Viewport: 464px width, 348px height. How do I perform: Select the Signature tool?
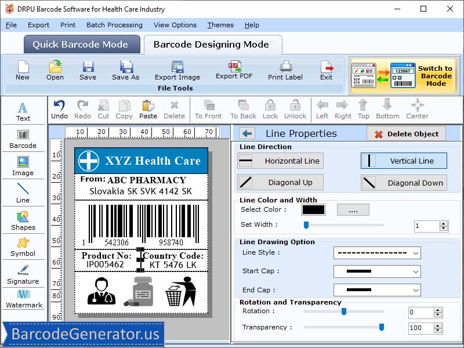pos(23,277)
